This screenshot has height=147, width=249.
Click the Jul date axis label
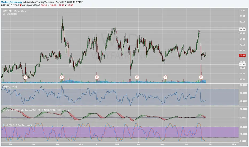pyautogui.click(x=186, y=144)
